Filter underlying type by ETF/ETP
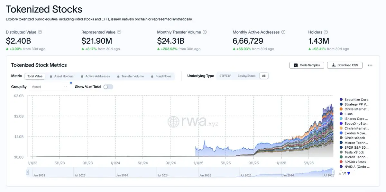The height and width of the screenshot is (192, 386). tap(225, 76)
